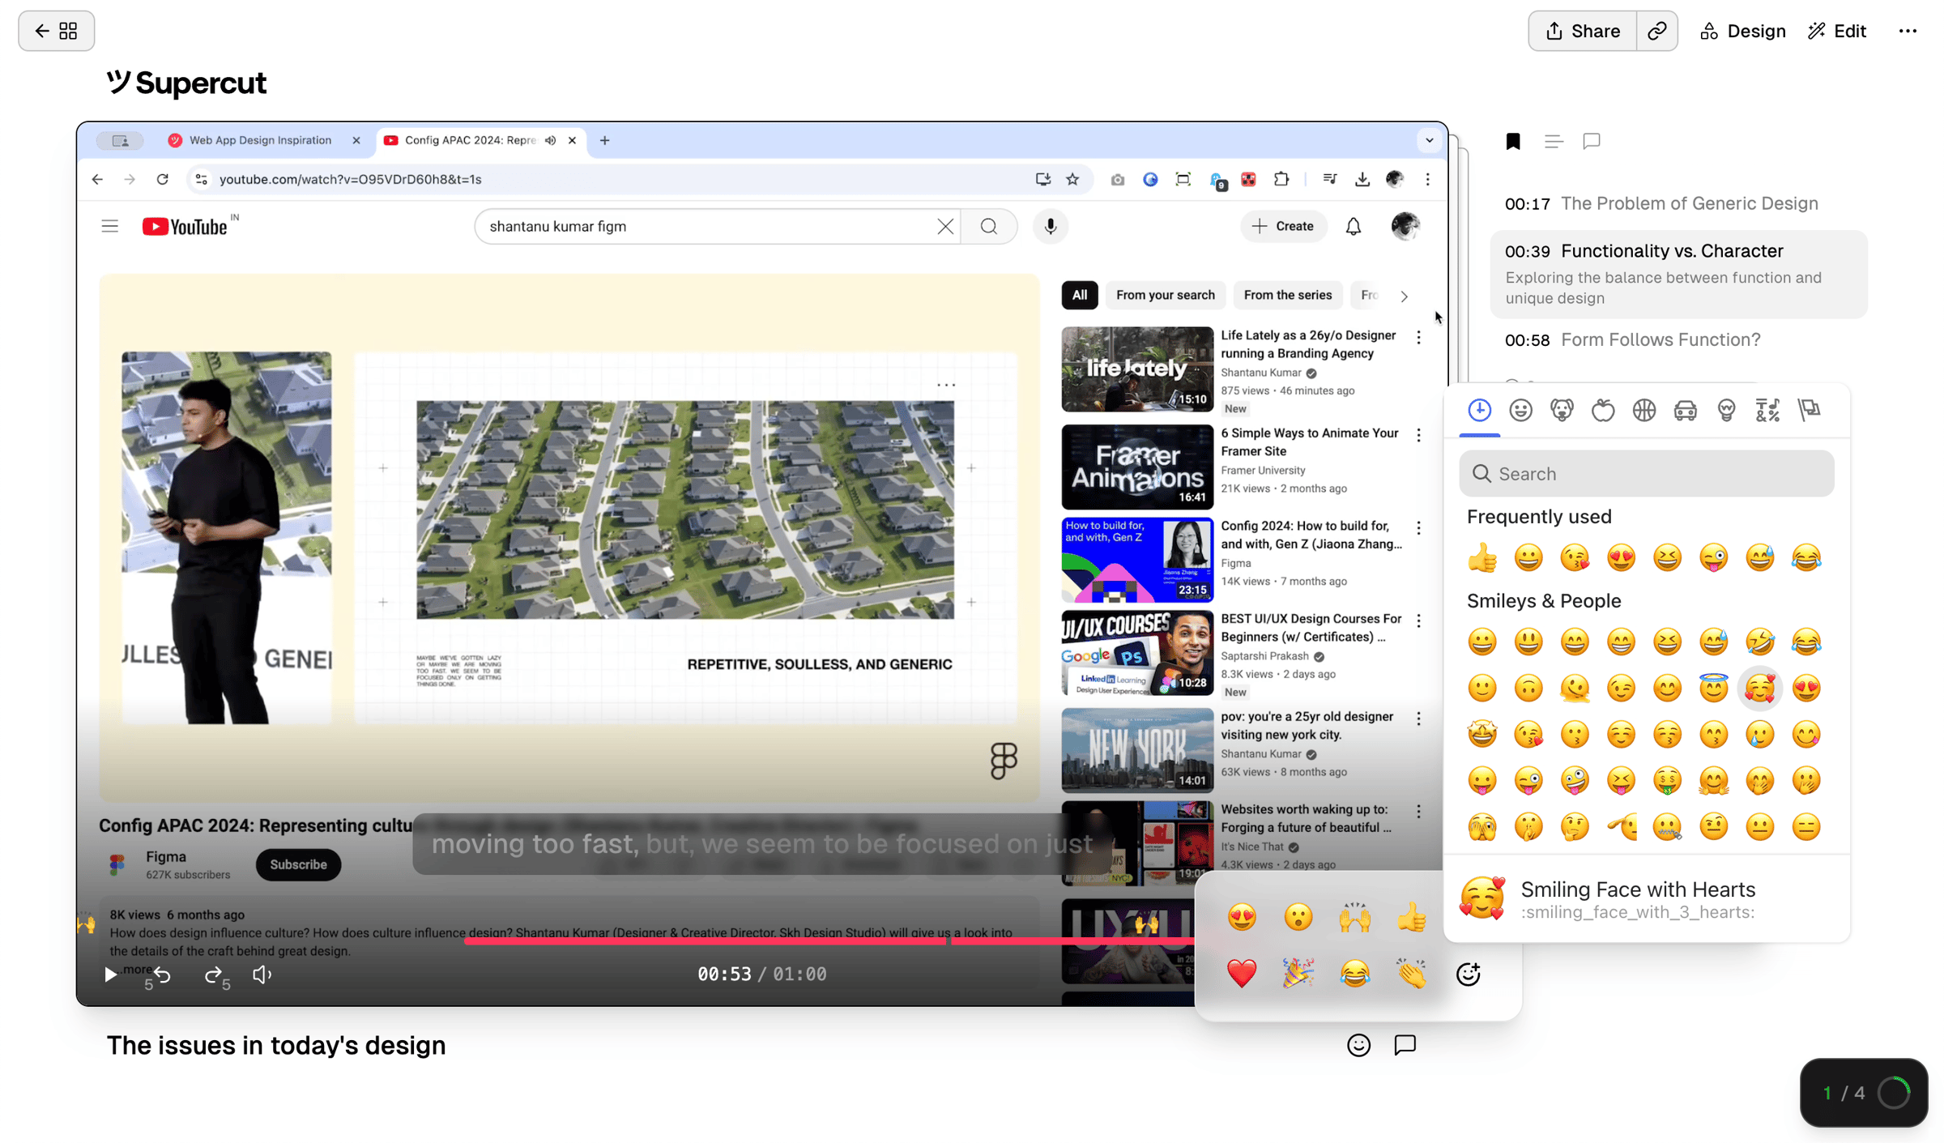Screen dimensions: 1944x1143
Task: React with the clapping hands quick reaction
Action: (x=1412, y=974)
